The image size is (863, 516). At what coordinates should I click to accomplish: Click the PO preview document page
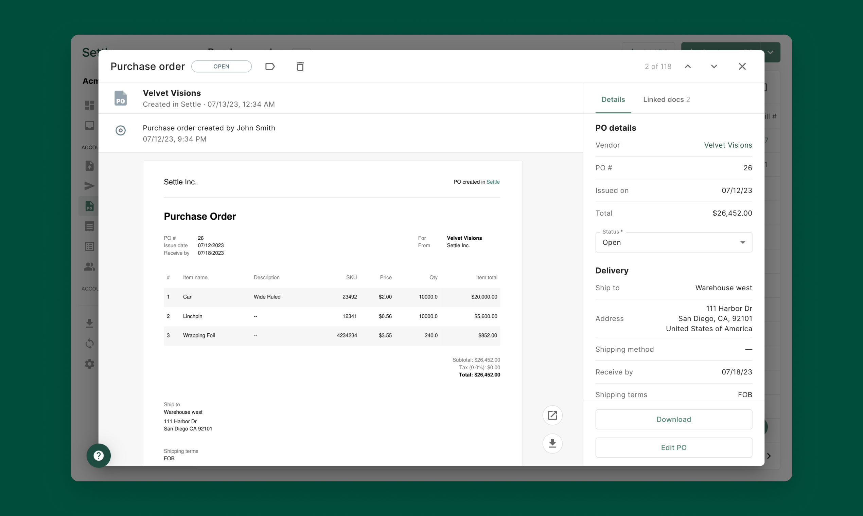[x=332, y=313]
